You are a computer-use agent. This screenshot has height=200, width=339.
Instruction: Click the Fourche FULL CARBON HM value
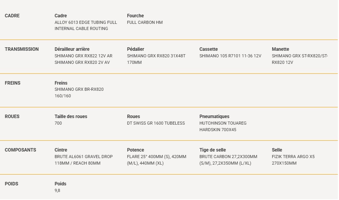point(145,22)
